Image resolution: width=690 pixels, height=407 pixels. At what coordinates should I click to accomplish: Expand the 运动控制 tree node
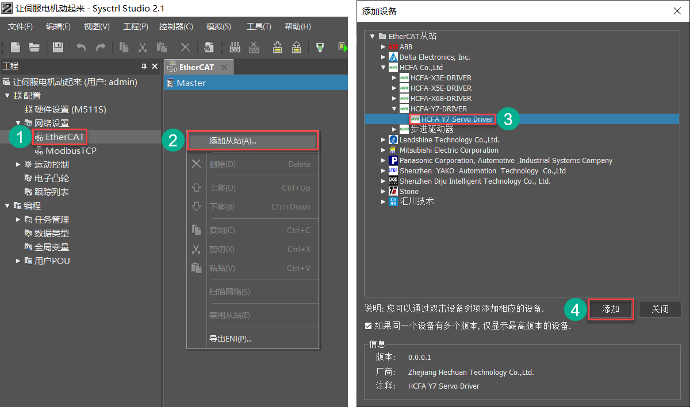(x=18, y=164)
